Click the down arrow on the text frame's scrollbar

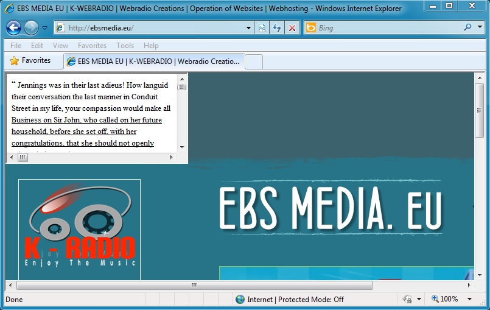pos(182,147)
